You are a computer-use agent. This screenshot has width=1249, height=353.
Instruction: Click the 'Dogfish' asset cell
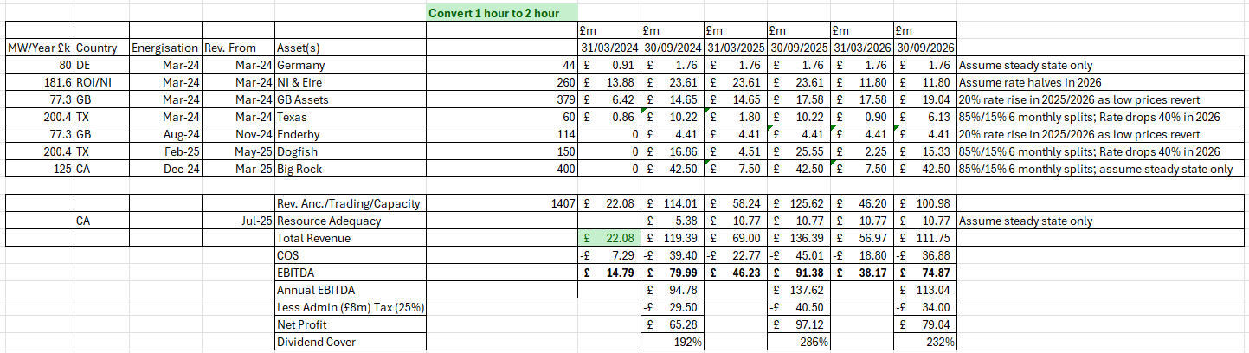coord(350,151)
